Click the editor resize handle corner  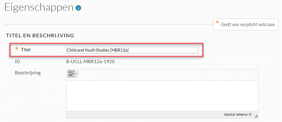[x=256, y=116]
